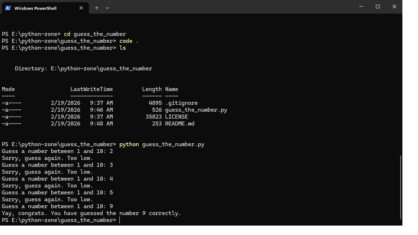Click the .gitignore file name
The image size is (418, 235).
(181, 103)
